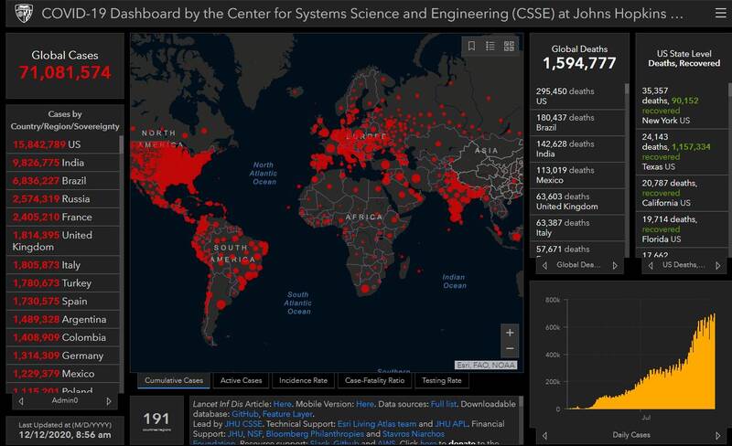The height and width of the screenshot is (446, 732).
Task: Select 63,387 deaths Italy entry
Action: [x=577, y=228]
